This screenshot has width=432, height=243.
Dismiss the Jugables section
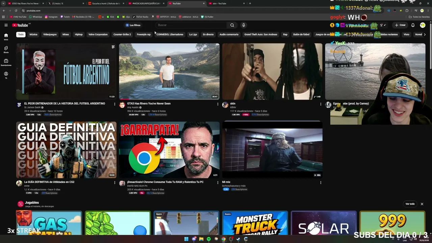tap(422, 204)
